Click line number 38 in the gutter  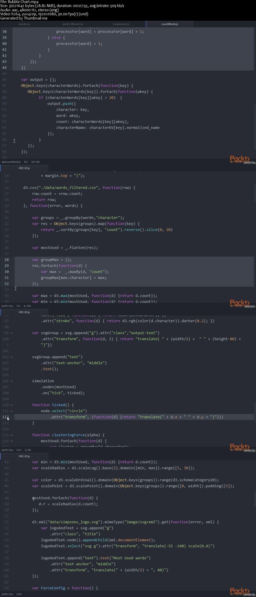[x=4, y=32]
